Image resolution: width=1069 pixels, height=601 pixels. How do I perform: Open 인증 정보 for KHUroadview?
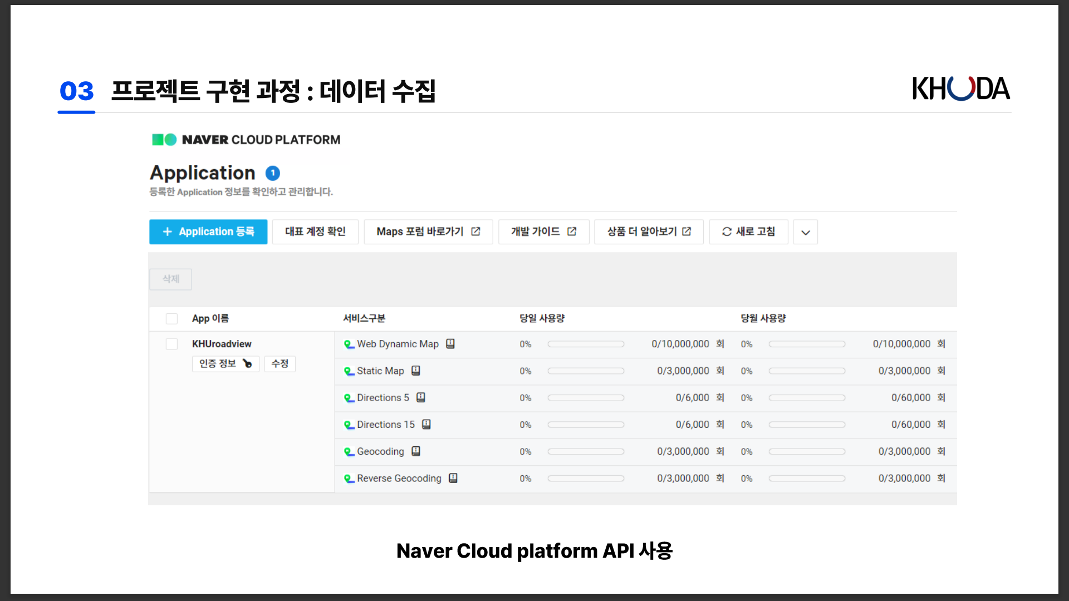(225, 363)
